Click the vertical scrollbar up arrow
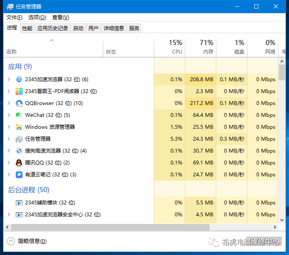This screenshot has width=289, height=255. [x=282, y=61]
